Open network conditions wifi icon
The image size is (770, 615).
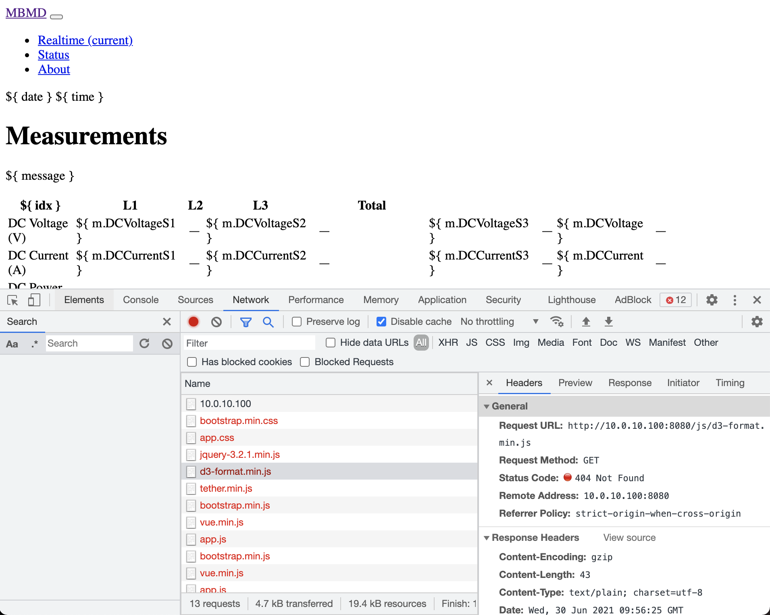click(x=557, y=322)
